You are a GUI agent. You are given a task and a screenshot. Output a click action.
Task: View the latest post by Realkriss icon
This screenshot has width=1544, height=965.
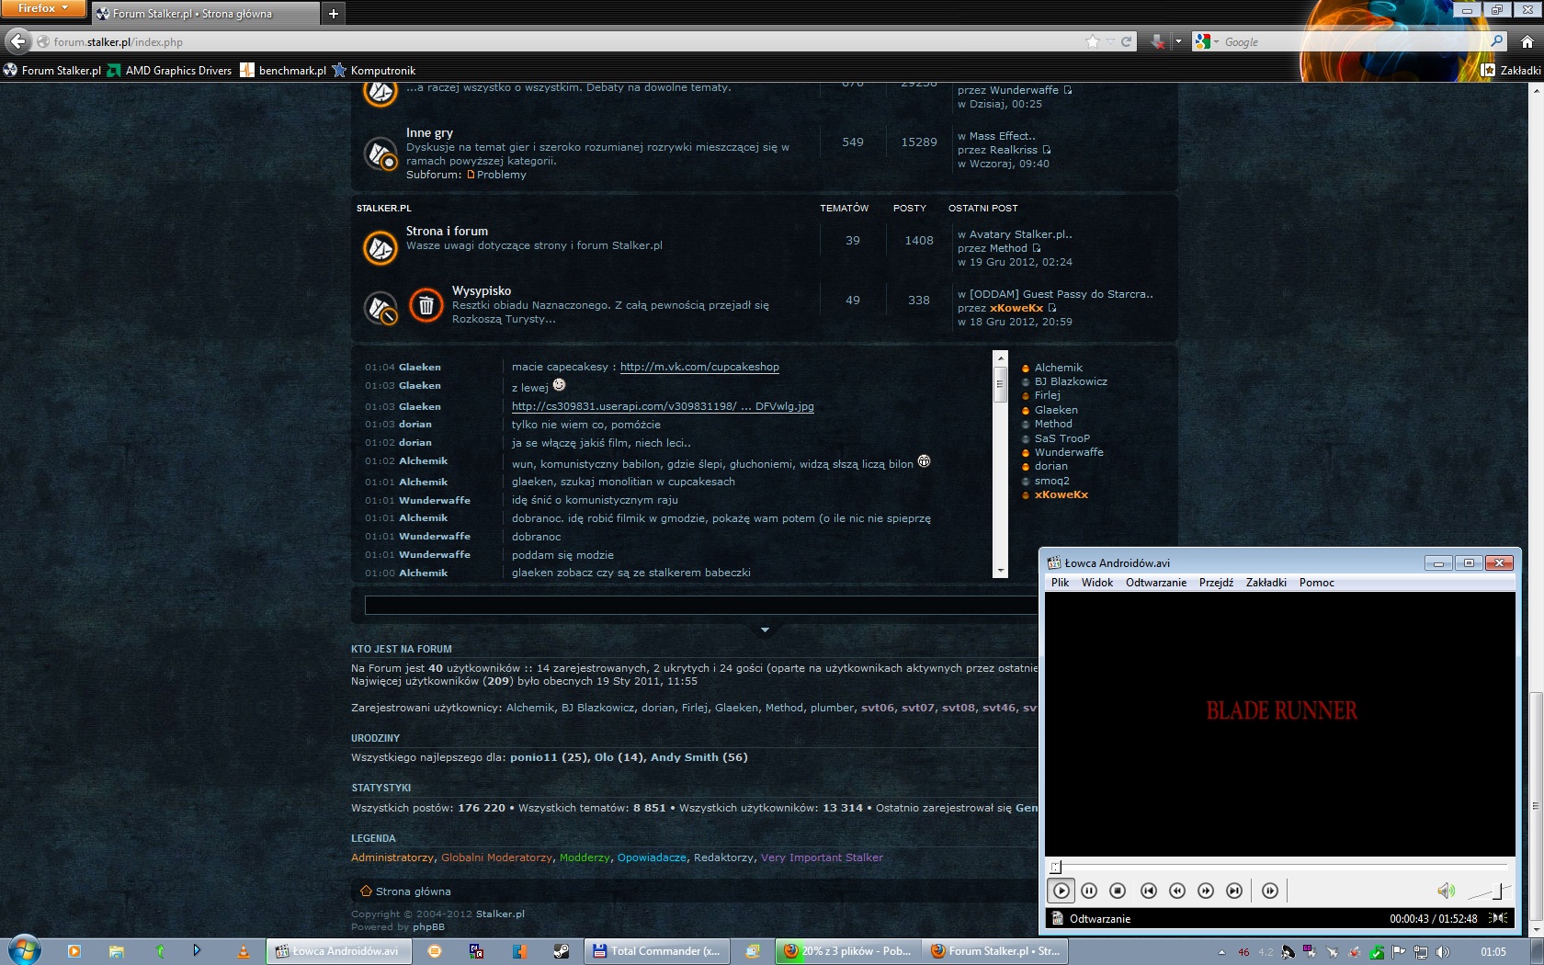(1046, 150)
